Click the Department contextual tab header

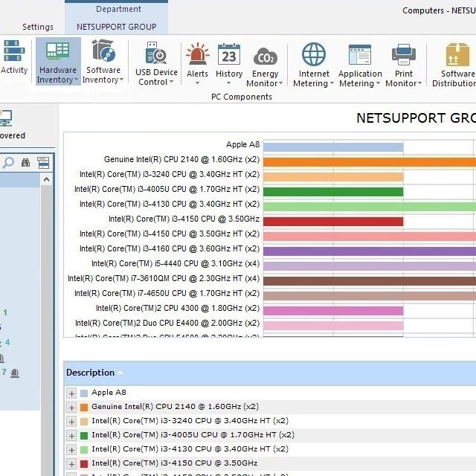(x=118, y=9)
